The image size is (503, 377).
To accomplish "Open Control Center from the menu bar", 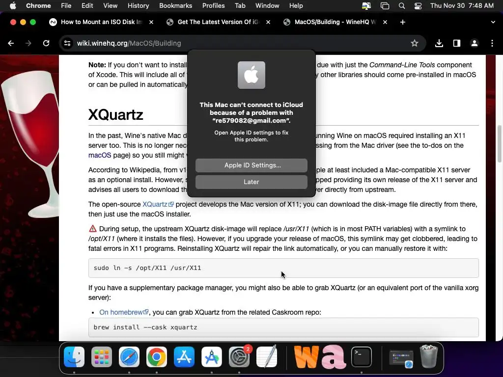I will (418, 6).
